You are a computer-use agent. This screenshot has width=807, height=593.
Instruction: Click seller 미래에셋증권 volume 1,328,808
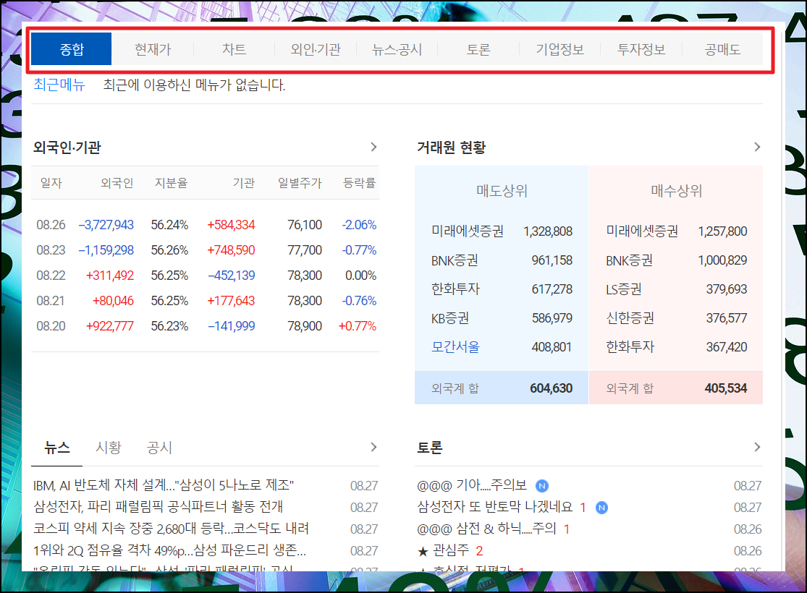tap(548, 231)
